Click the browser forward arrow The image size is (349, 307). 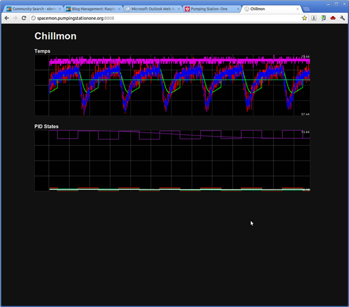(x=15, y=18)
